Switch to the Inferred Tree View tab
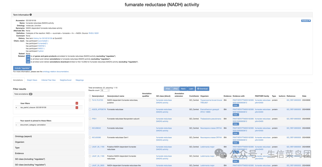 point(49,80)
